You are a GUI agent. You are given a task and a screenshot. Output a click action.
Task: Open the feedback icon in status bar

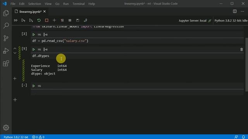236,137
